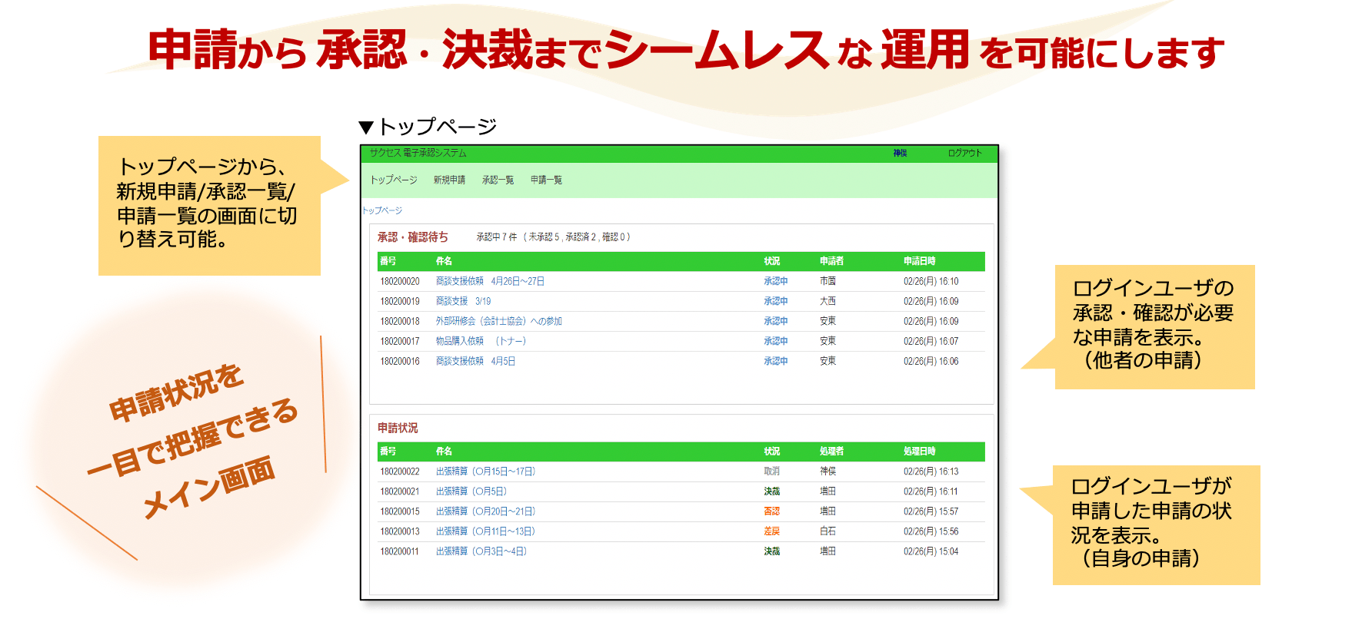
Task: Click date 02/26(月) 16:07
Action: [931, 341]
